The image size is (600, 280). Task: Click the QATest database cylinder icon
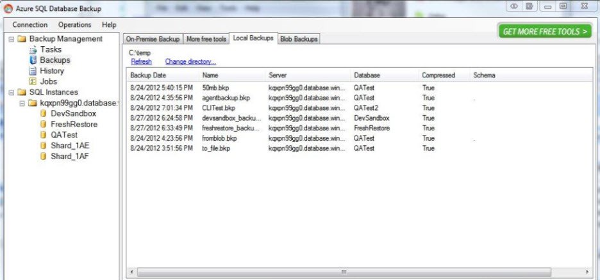43,135
